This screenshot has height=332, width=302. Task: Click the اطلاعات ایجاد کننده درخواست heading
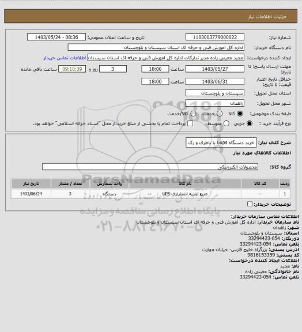(x=264, y=261)
